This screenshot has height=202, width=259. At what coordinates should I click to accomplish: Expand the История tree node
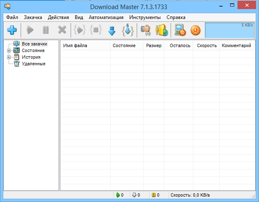click(x=9, y=57)
